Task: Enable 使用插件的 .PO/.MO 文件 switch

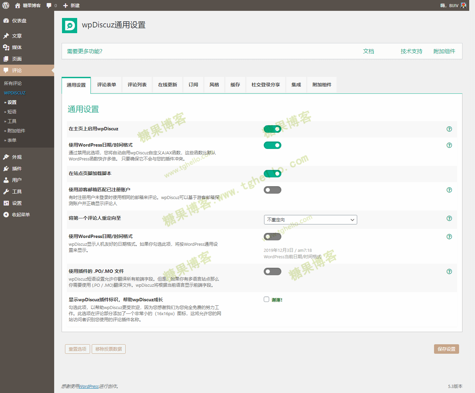Action: tap(273, 271)
